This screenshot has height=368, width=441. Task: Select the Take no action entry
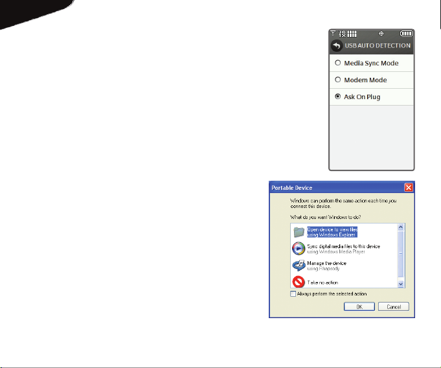click(322, 282)
